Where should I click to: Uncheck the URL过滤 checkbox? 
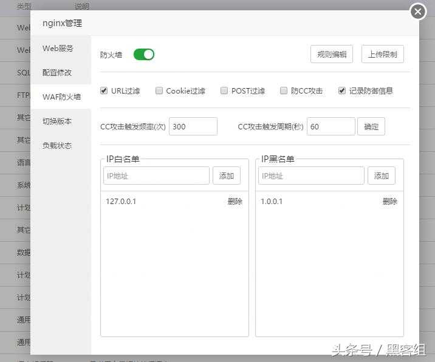pos(104,90)
